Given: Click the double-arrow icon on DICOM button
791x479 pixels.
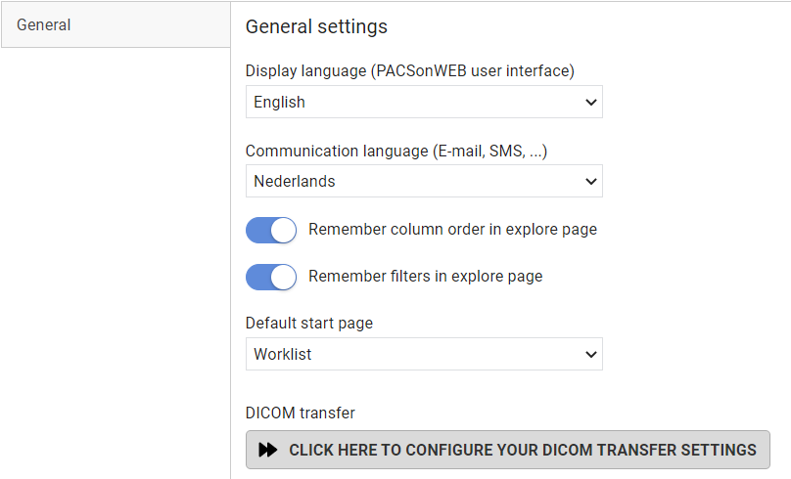Looking at the screenshot, I should click(268, 450).
